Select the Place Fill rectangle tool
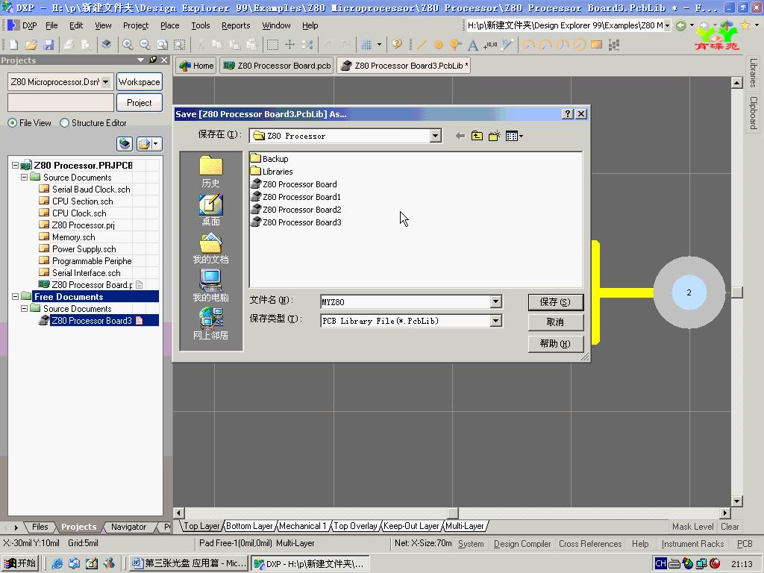This screenshot has width=764, height=573. [x=596, y=45]
